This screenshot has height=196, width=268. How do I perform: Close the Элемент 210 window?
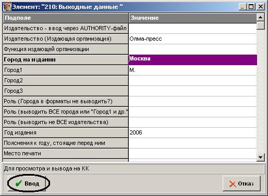pyautogui.click(x=261, y=7)
